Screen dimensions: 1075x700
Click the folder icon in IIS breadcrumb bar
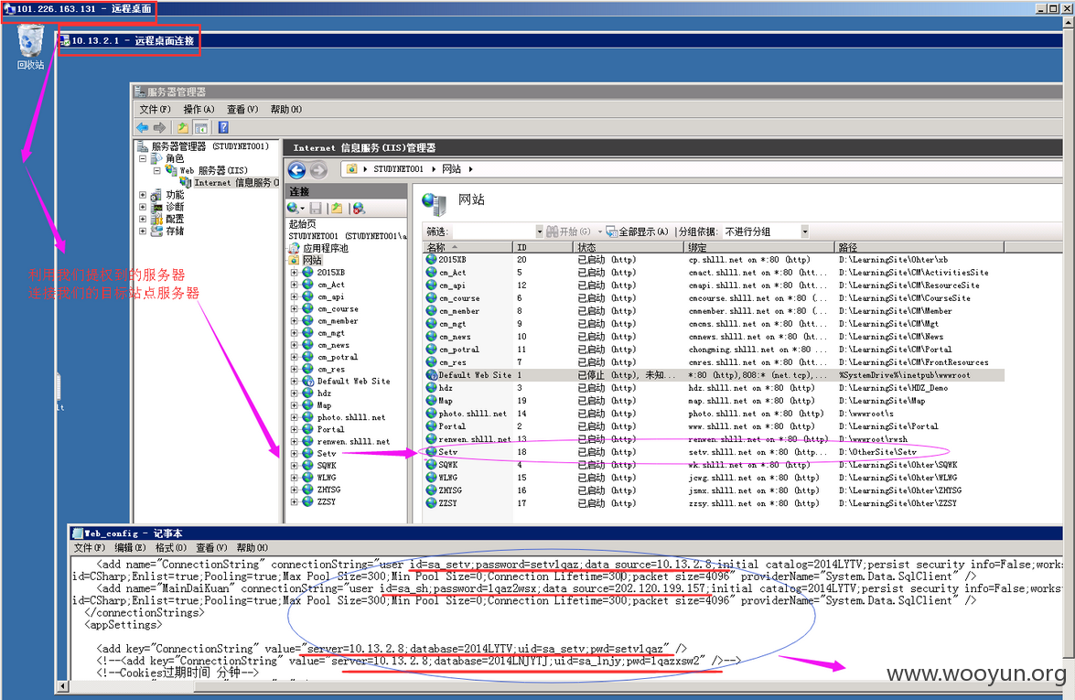[351, 168]
